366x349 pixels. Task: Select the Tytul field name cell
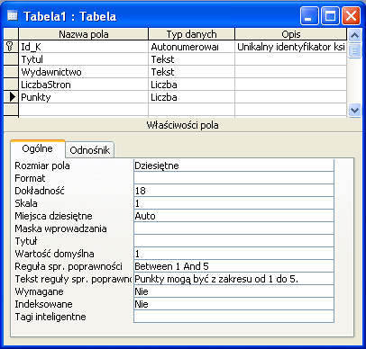(84, 59)
